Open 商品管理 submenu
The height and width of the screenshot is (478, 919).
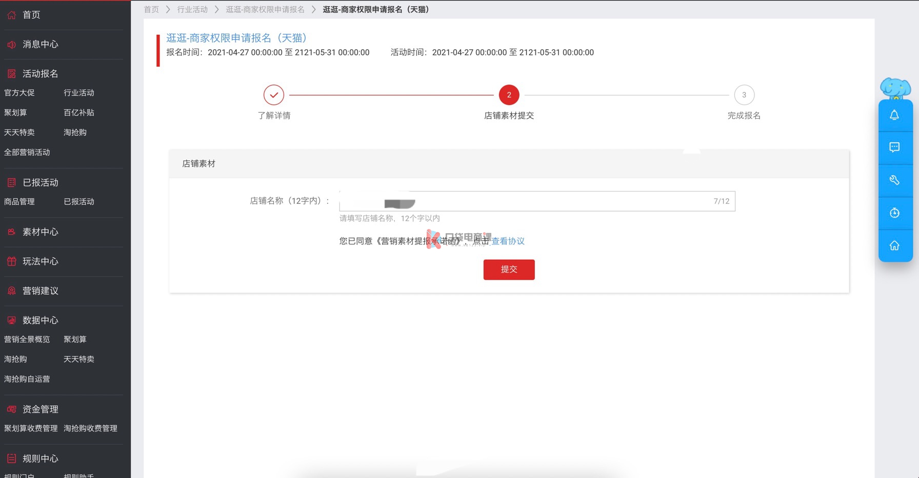pyautogui.click(x=19, y=202)
